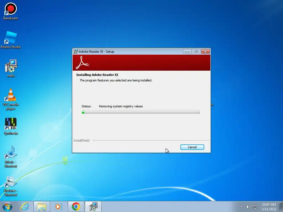283x212 pixels.
Task: Click the Adobe Reader logo in the banner
Action: [x=82, y=63]
